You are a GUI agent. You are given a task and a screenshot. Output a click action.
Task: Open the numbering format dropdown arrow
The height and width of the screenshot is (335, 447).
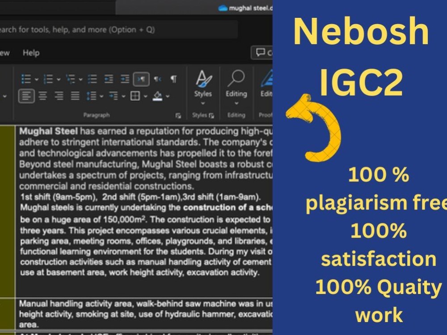coord(59,80)
